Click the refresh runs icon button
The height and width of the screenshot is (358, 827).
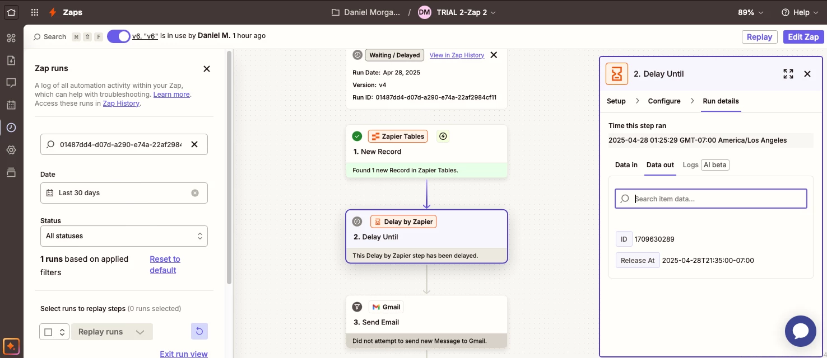(199, 332)
